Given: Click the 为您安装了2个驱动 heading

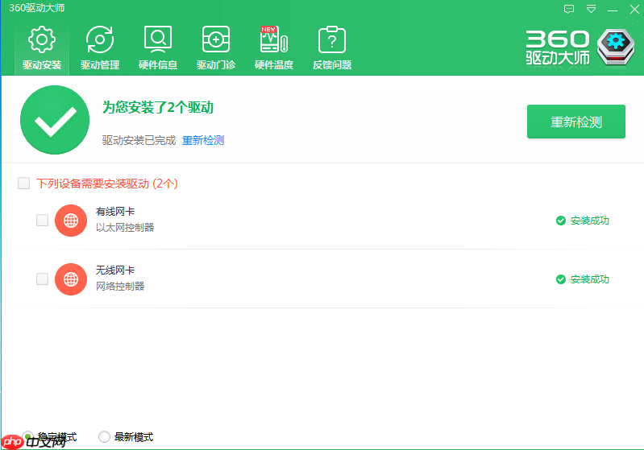Looking at the screenshot, I should point(158,108).
